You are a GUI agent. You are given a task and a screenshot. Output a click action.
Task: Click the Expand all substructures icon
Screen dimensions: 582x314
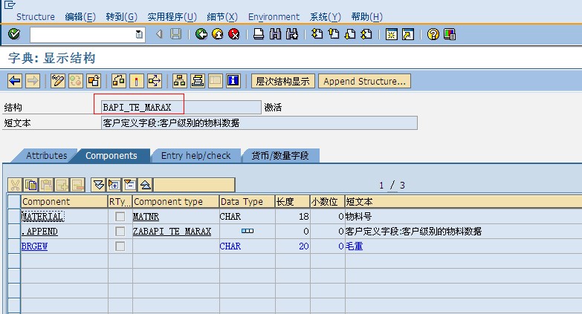[x=98, y=185]
